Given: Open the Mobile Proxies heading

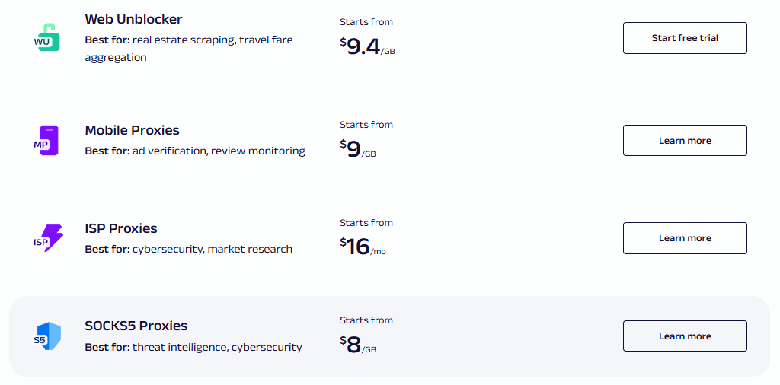Looking at the screenshot, I should click(x=132, y=130).
